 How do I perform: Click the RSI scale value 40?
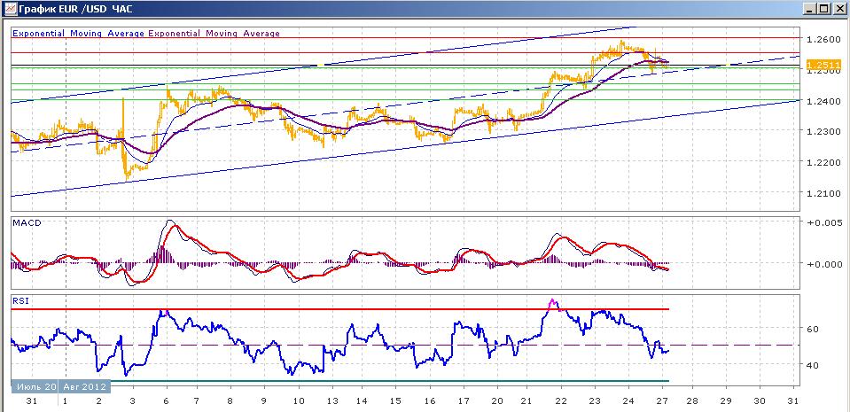pos(815,365)
